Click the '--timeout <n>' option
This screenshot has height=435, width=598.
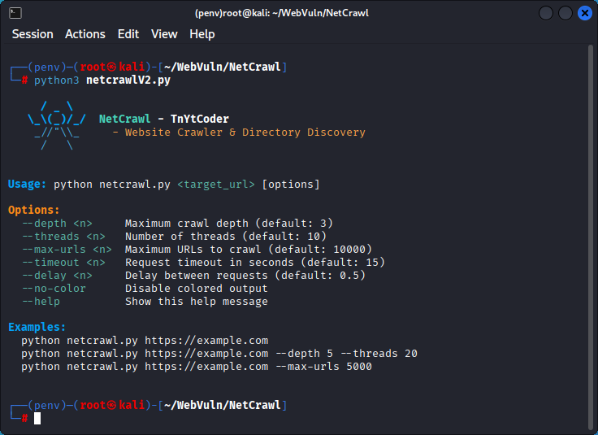click(x=63, y=262)
